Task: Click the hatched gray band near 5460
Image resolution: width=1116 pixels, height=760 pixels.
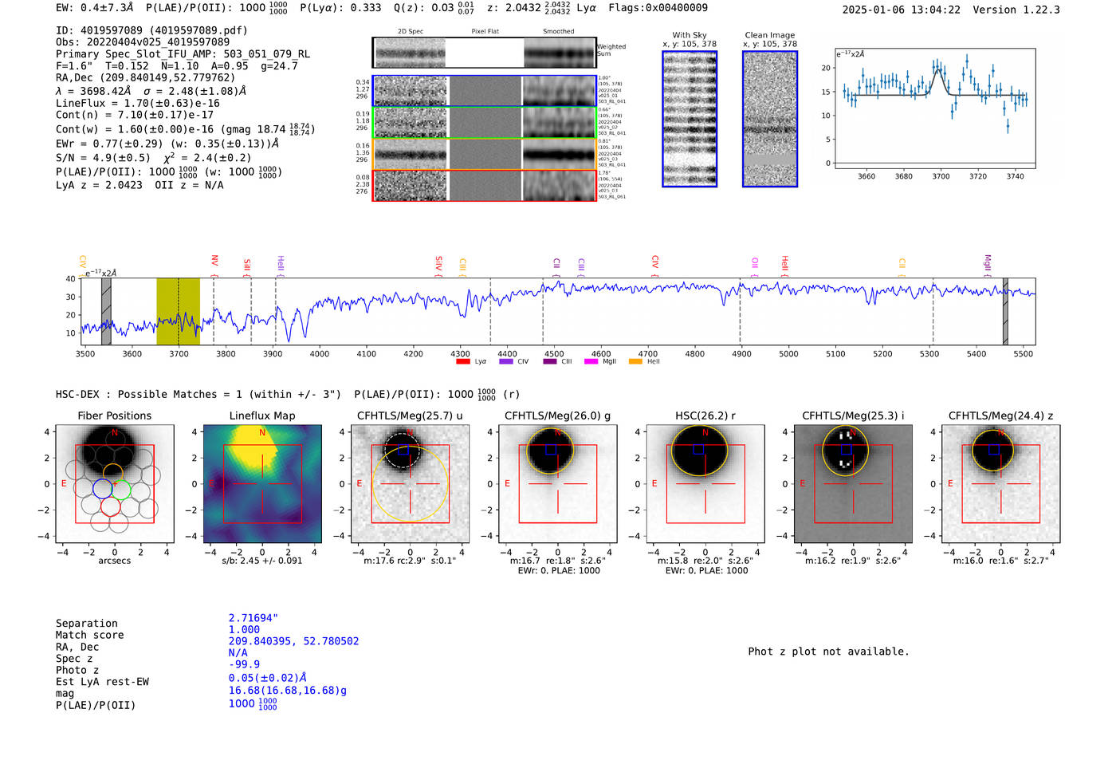Action: (x=1005, y=311)
